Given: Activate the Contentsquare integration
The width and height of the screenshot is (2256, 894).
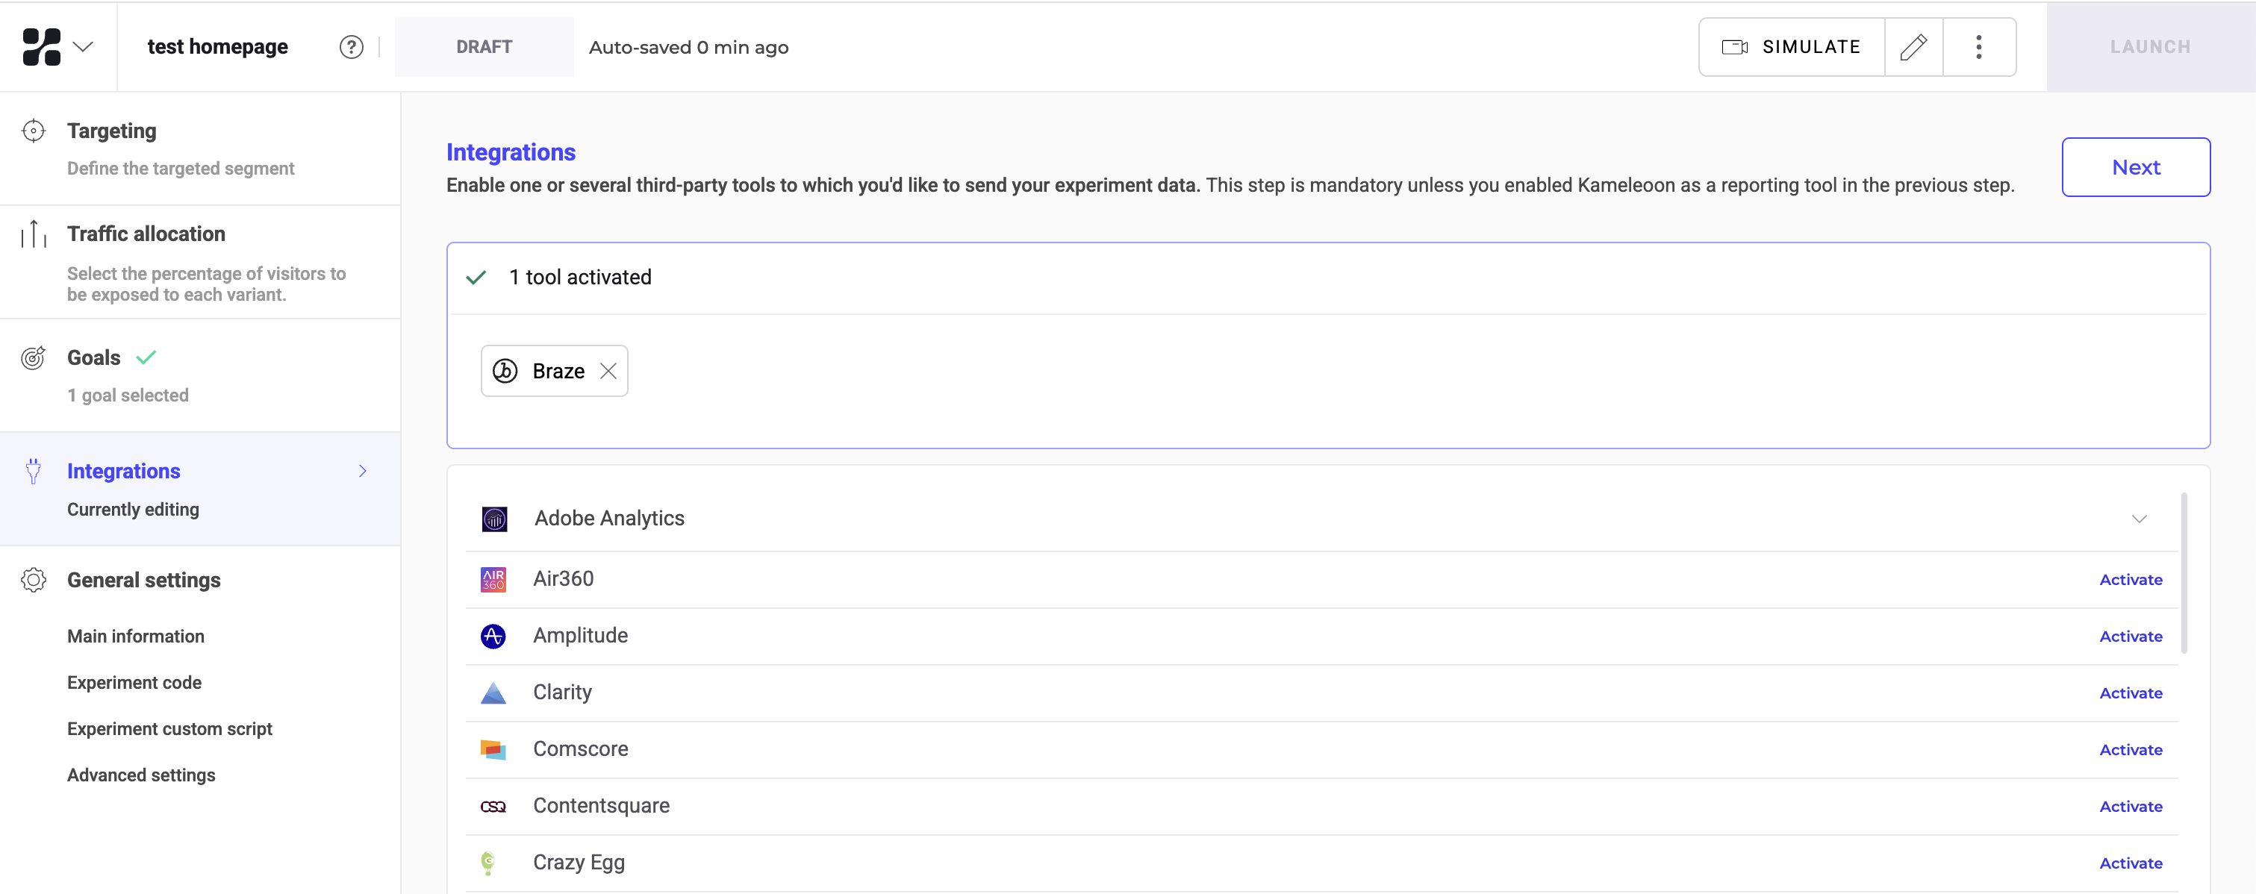Looking at the screenshot, I should click(2130, 807).
